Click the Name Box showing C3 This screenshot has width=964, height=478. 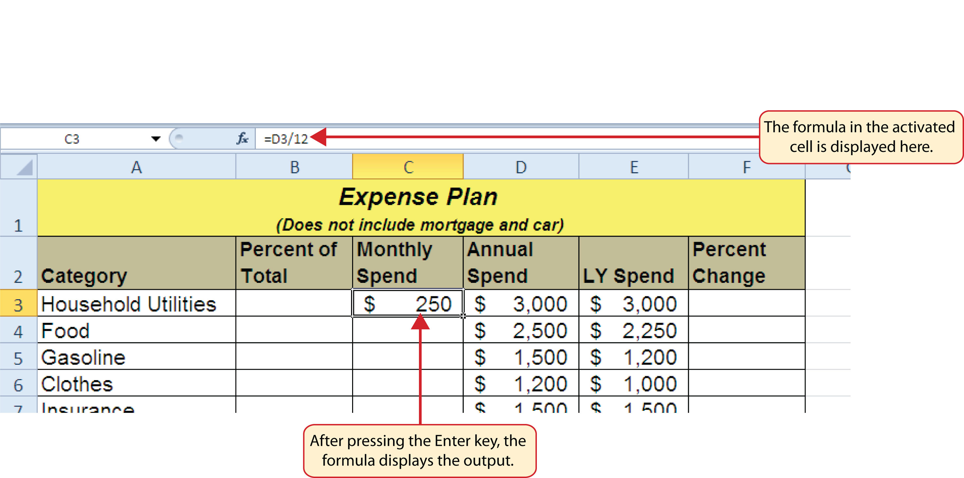tap(72, 139)
